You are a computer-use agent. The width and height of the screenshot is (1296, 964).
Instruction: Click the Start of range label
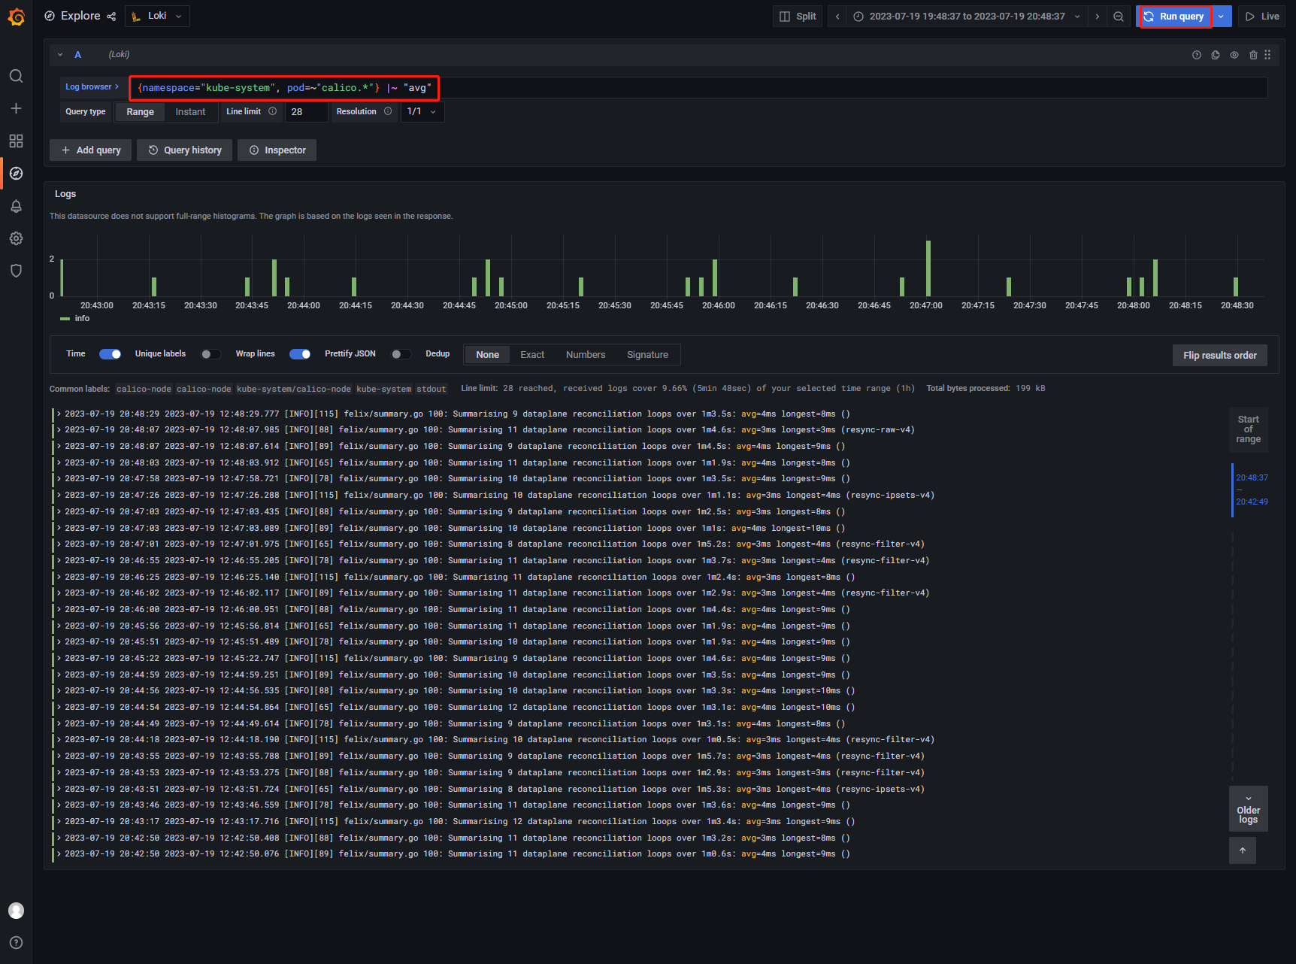click(1249, 429)
